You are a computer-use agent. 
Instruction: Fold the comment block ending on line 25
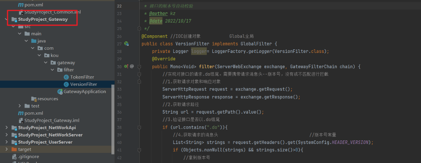[139, 28]
